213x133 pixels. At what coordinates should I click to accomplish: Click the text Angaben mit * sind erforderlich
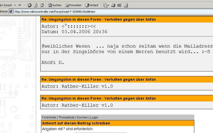coord(68,129)
